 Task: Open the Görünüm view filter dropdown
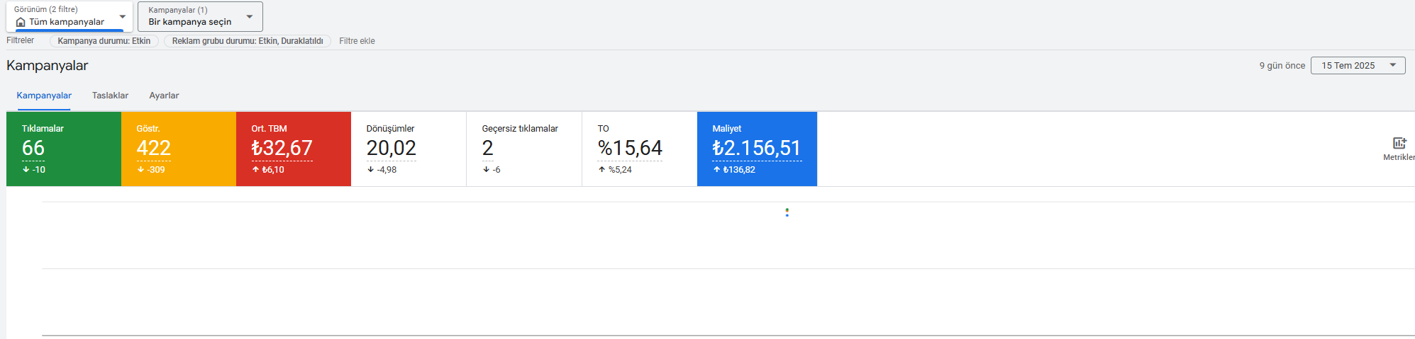[69, 16]
